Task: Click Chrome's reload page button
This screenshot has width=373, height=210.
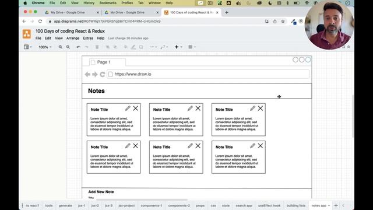Action: point(40,22)
